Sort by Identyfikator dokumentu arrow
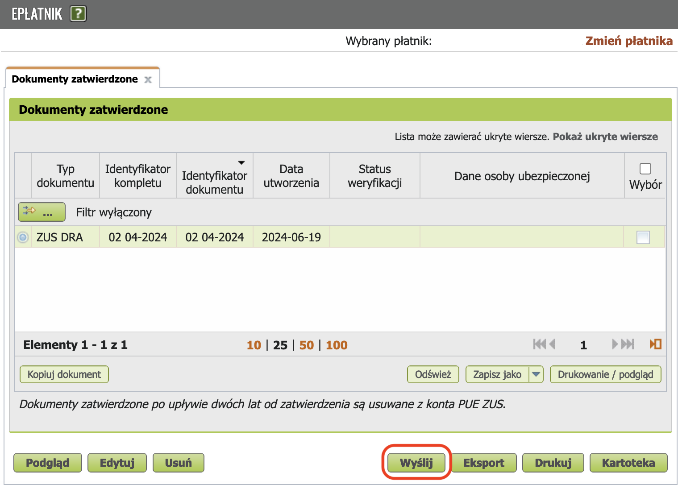The width and height of the screenshot is (678, 485). (241, 163)
